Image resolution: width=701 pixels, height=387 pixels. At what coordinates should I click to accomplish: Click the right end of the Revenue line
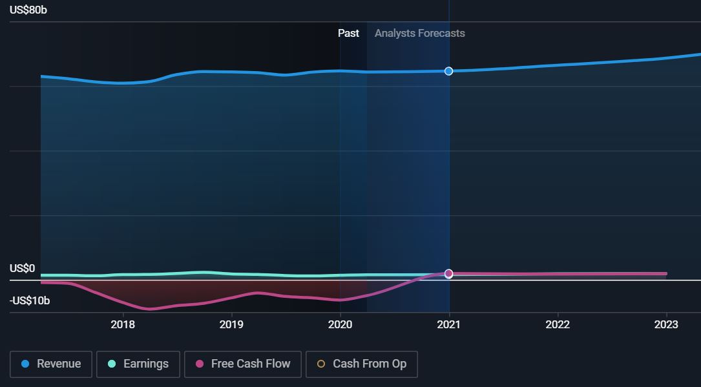698,54
